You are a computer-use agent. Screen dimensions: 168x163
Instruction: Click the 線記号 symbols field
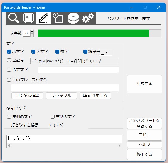point(106,53)
